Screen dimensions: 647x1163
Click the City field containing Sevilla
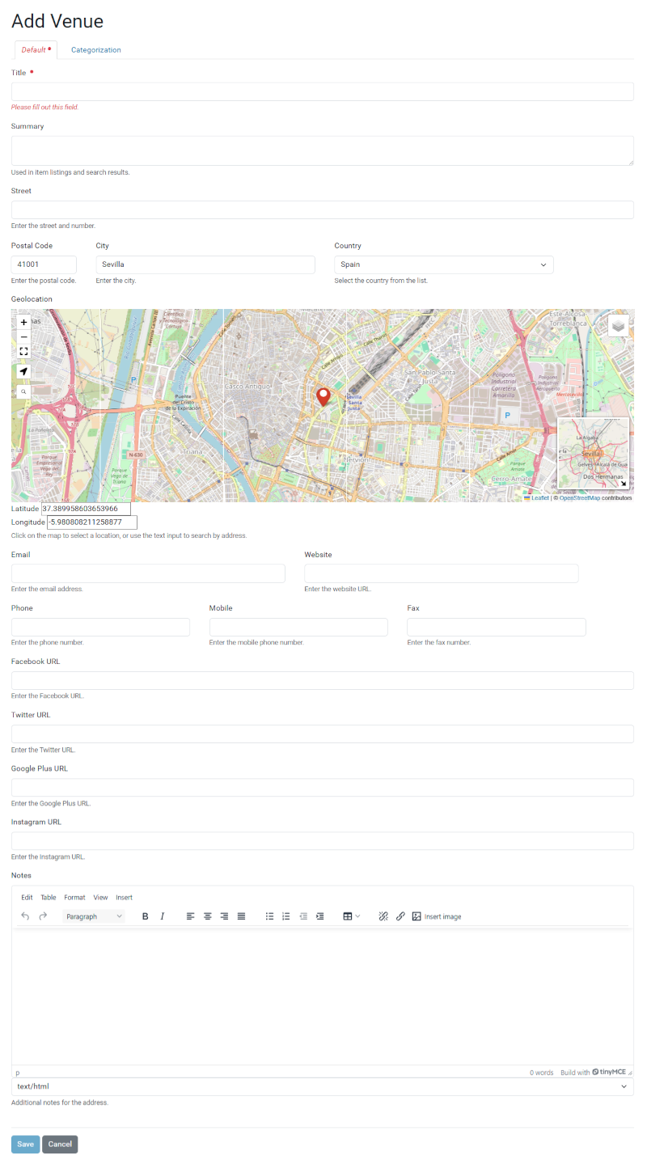pyautogui.click(x=205, y=264)
